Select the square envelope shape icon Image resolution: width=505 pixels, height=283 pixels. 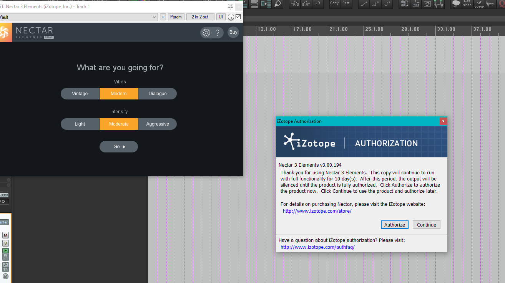click(375, 4)
